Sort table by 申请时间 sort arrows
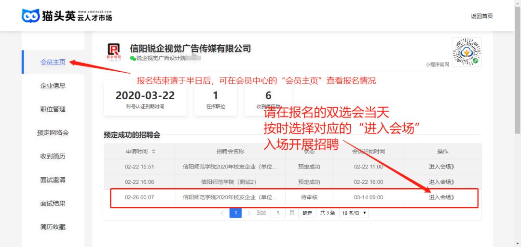This screenshot has width=521, height=247. 153,151
